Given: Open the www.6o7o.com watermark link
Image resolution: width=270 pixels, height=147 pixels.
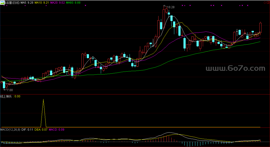Looking at the screenshot, I should click(235, 69).
